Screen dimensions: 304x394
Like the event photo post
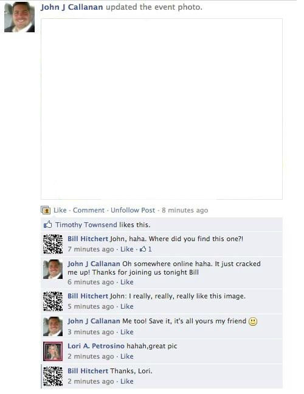pyautogui.click(x=60, y=210)
